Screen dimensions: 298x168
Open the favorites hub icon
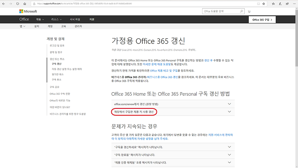click(x=273, y=4)
